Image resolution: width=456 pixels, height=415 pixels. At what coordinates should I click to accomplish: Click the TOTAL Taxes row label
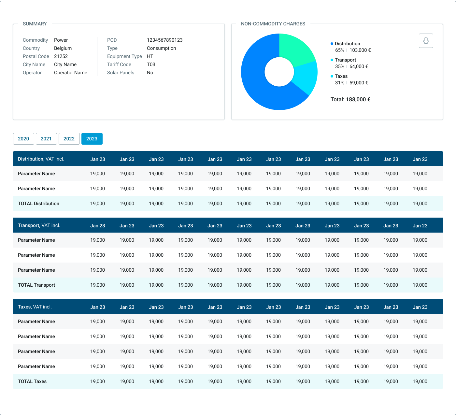(32, 381)
